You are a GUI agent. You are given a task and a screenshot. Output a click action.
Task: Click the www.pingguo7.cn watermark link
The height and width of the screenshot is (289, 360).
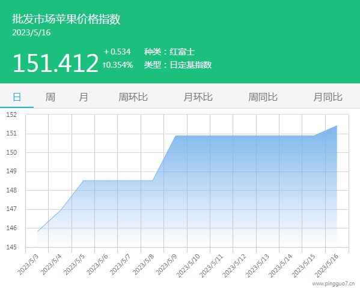click(x=333, y=284)
